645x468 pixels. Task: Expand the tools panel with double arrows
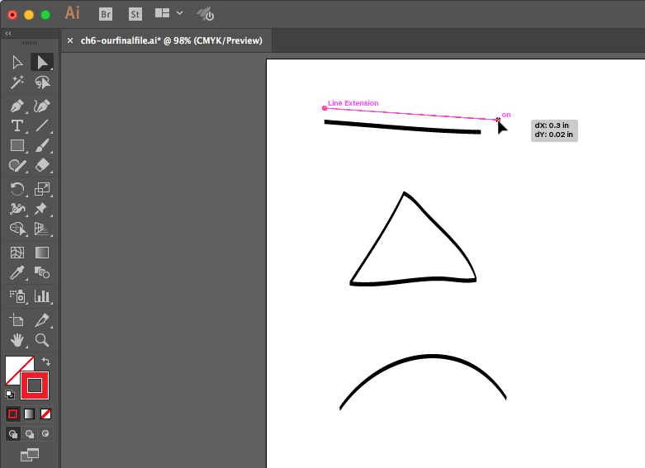click(7, 34)
